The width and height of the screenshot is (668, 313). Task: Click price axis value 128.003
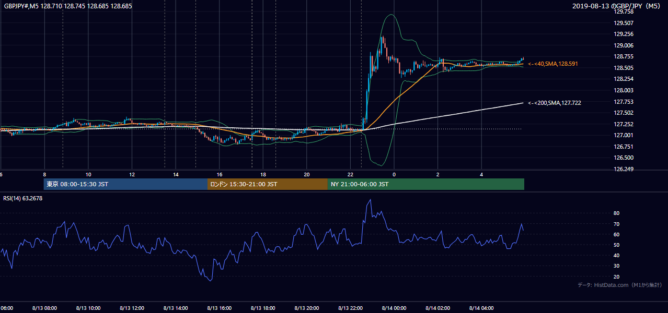click(x=624, y=90)
